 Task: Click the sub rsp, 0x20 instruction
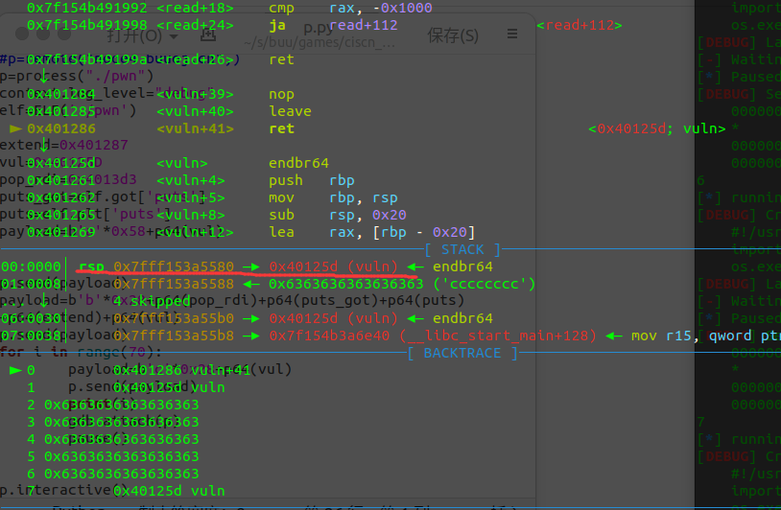[338, 215]
